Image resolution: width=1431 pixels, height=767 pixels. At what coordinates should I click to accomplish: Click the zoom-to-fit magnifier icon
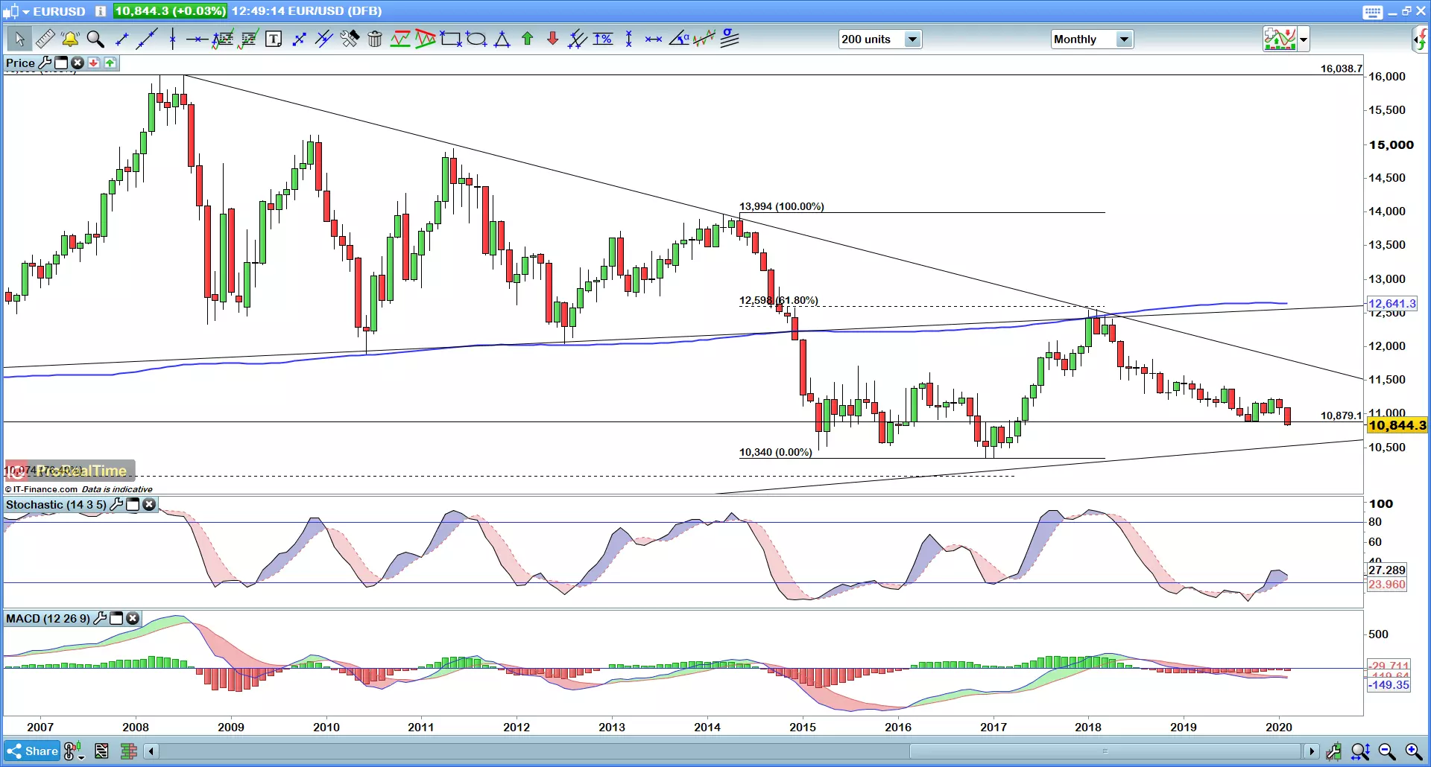pos(1360,751)
